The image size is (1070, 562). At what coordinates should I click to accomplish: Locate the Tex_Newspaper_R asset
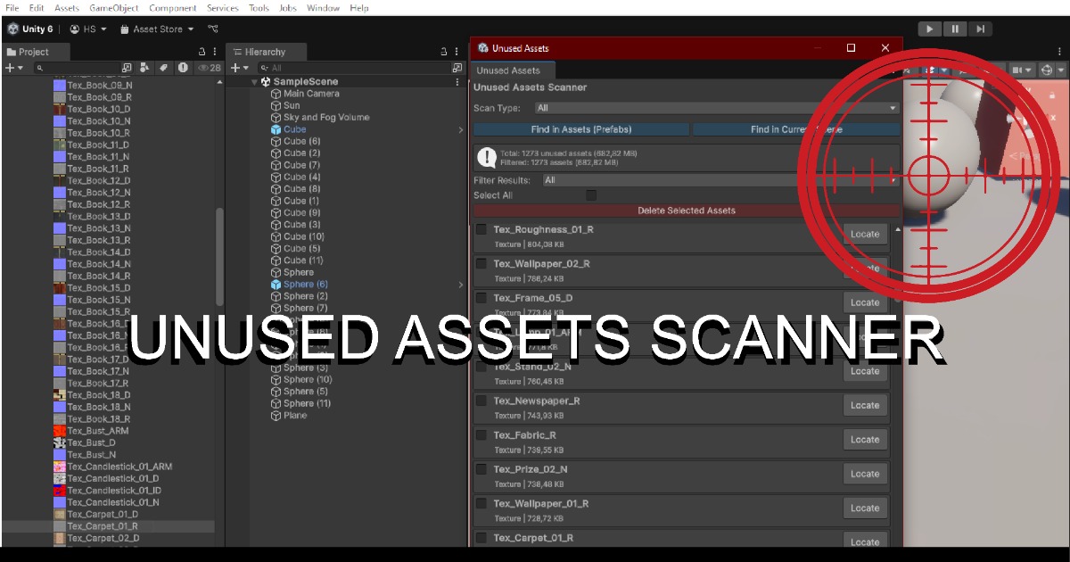coord(865,405)
